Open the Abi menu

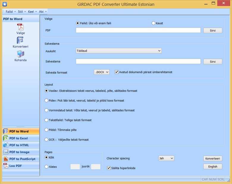point(43,12)
